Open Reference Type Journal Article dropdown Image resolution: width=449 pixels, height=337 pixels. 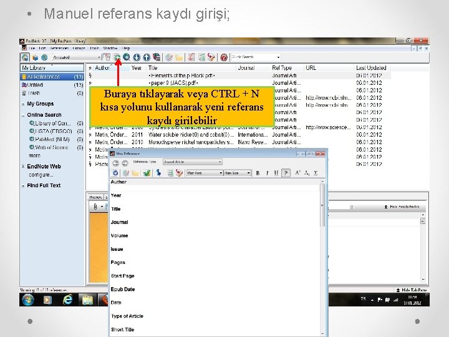(x=193, y=162)
